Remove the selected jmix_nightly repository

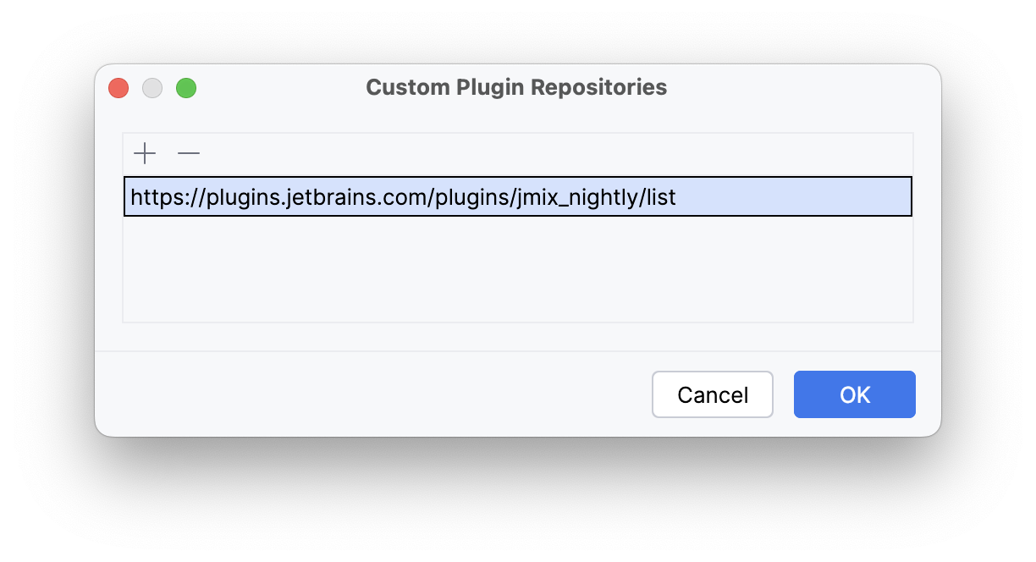[x=188, y=153]
